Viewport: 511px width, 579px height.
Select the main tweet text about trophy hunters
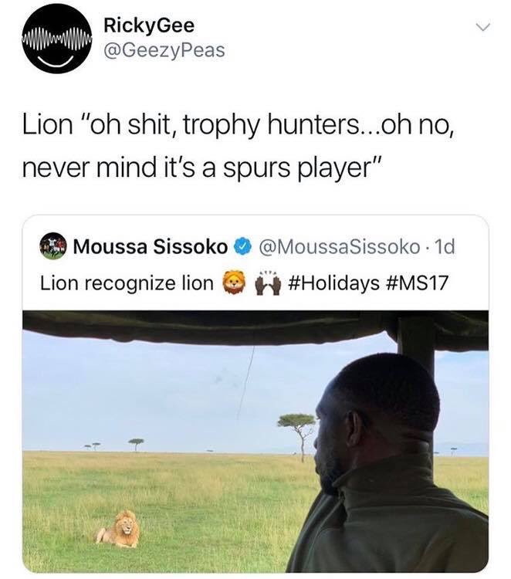(239, 146)
